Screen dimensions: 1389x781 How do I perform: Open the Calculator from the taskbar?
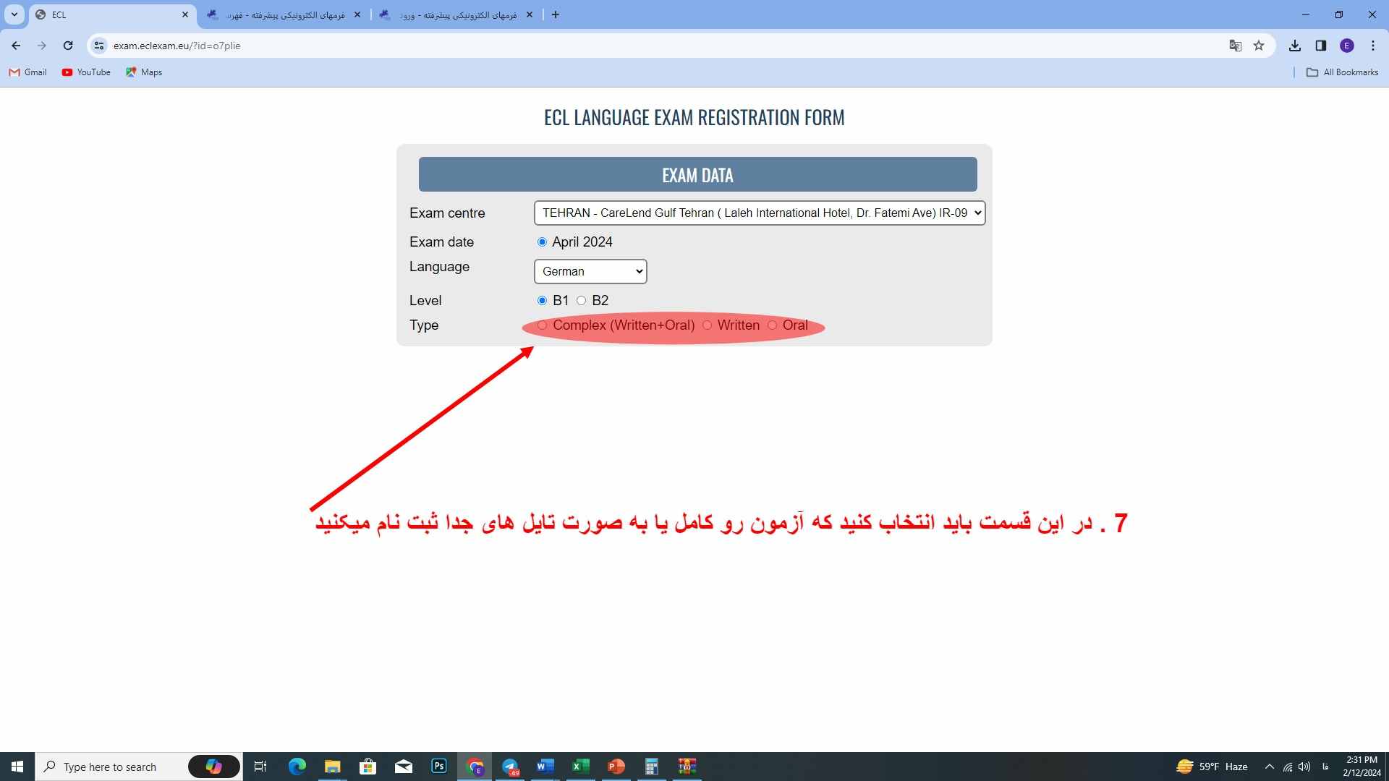coord(651,766)
